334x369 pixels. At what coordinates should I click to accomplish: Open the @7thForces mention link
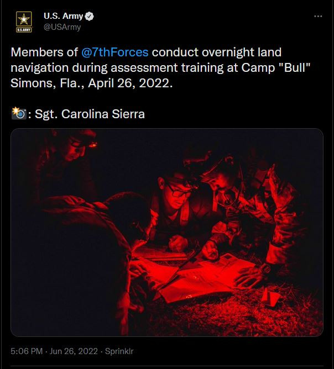114,52
